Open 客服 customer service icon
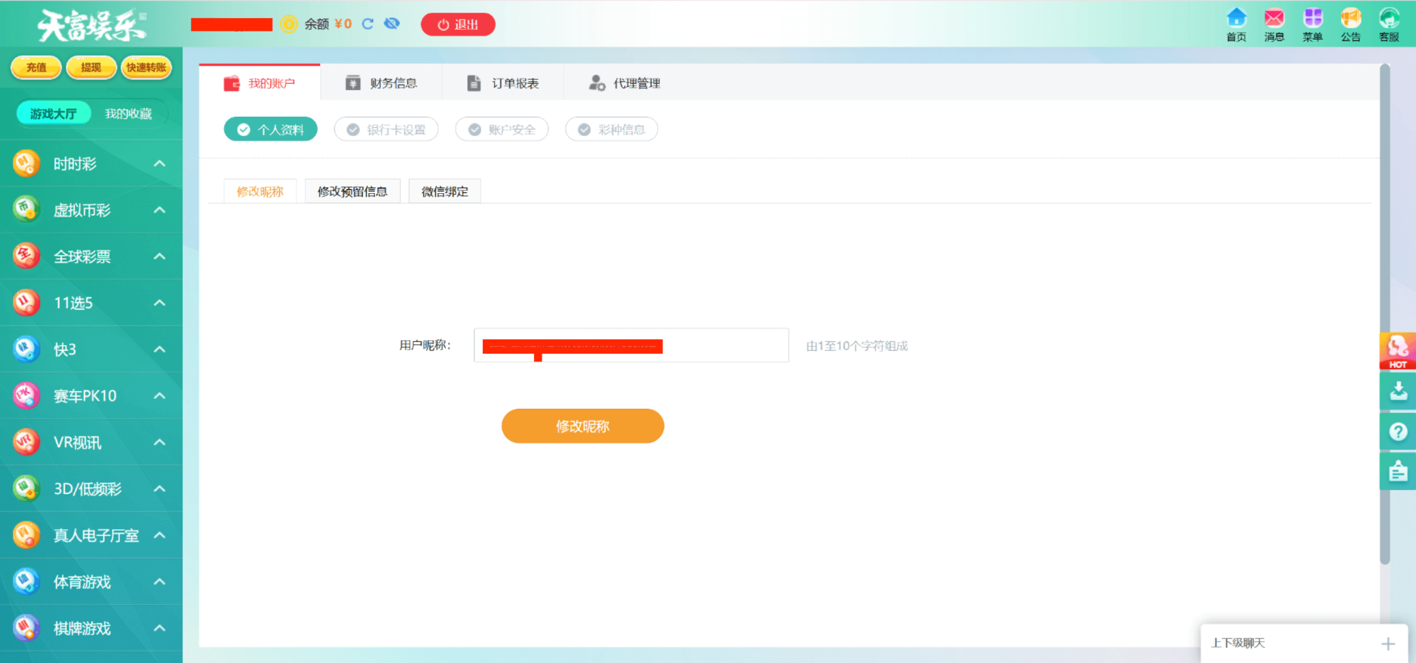This screenshot has height=663, width=1416. click(1388, 19)
